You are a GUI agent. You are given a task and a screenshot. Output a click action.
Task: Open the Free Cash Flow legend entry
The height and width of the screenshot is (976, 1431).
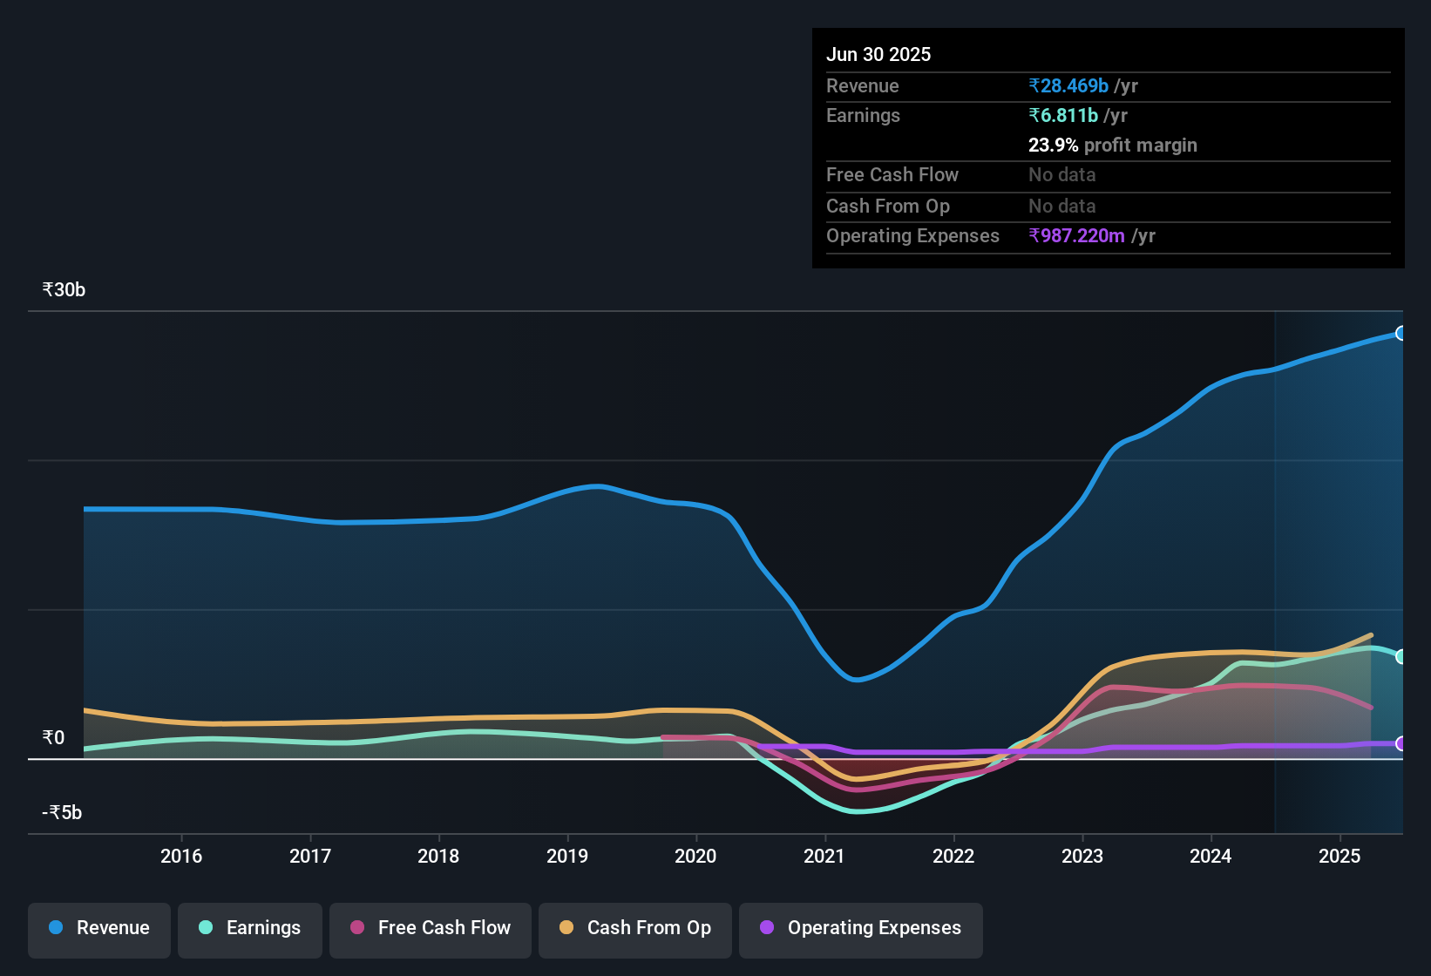tap(430, 928)
